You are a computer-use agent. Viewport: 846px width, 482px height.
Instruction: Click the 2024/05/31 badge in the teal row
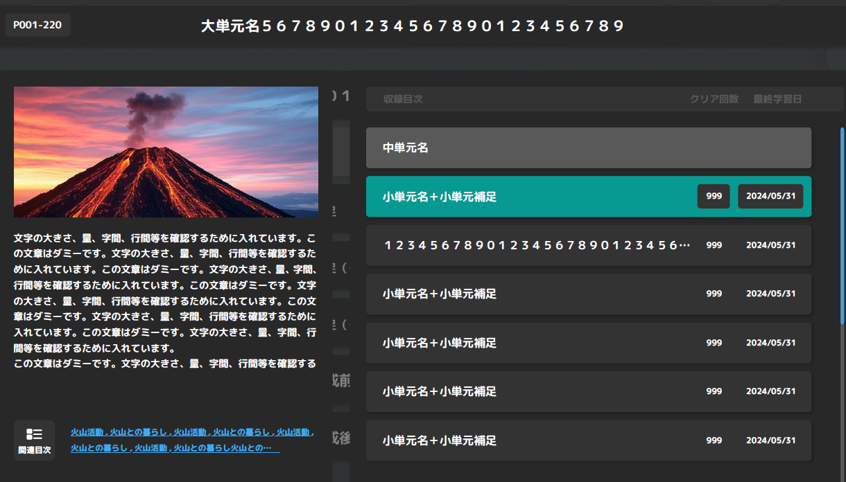click(x=770, y=197)
